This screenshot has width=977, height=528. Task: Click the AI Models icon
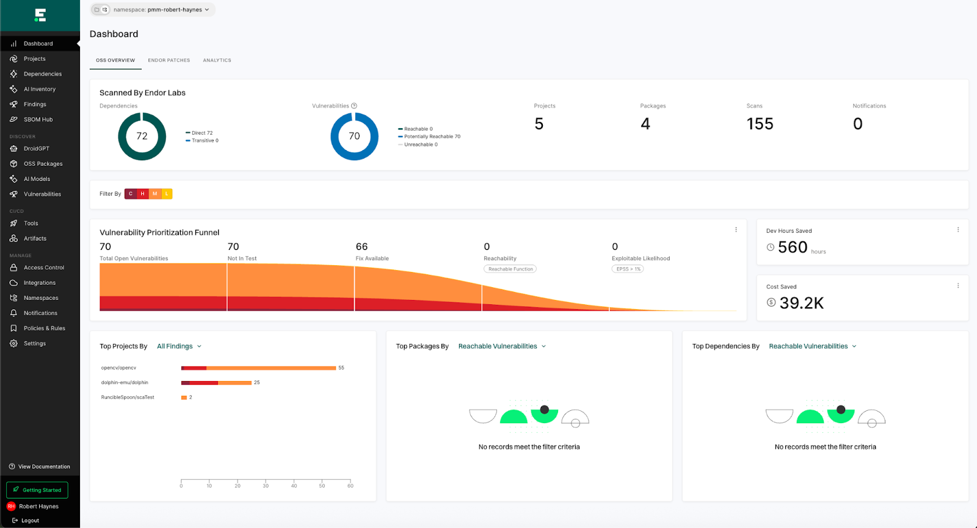pos(13,179)
